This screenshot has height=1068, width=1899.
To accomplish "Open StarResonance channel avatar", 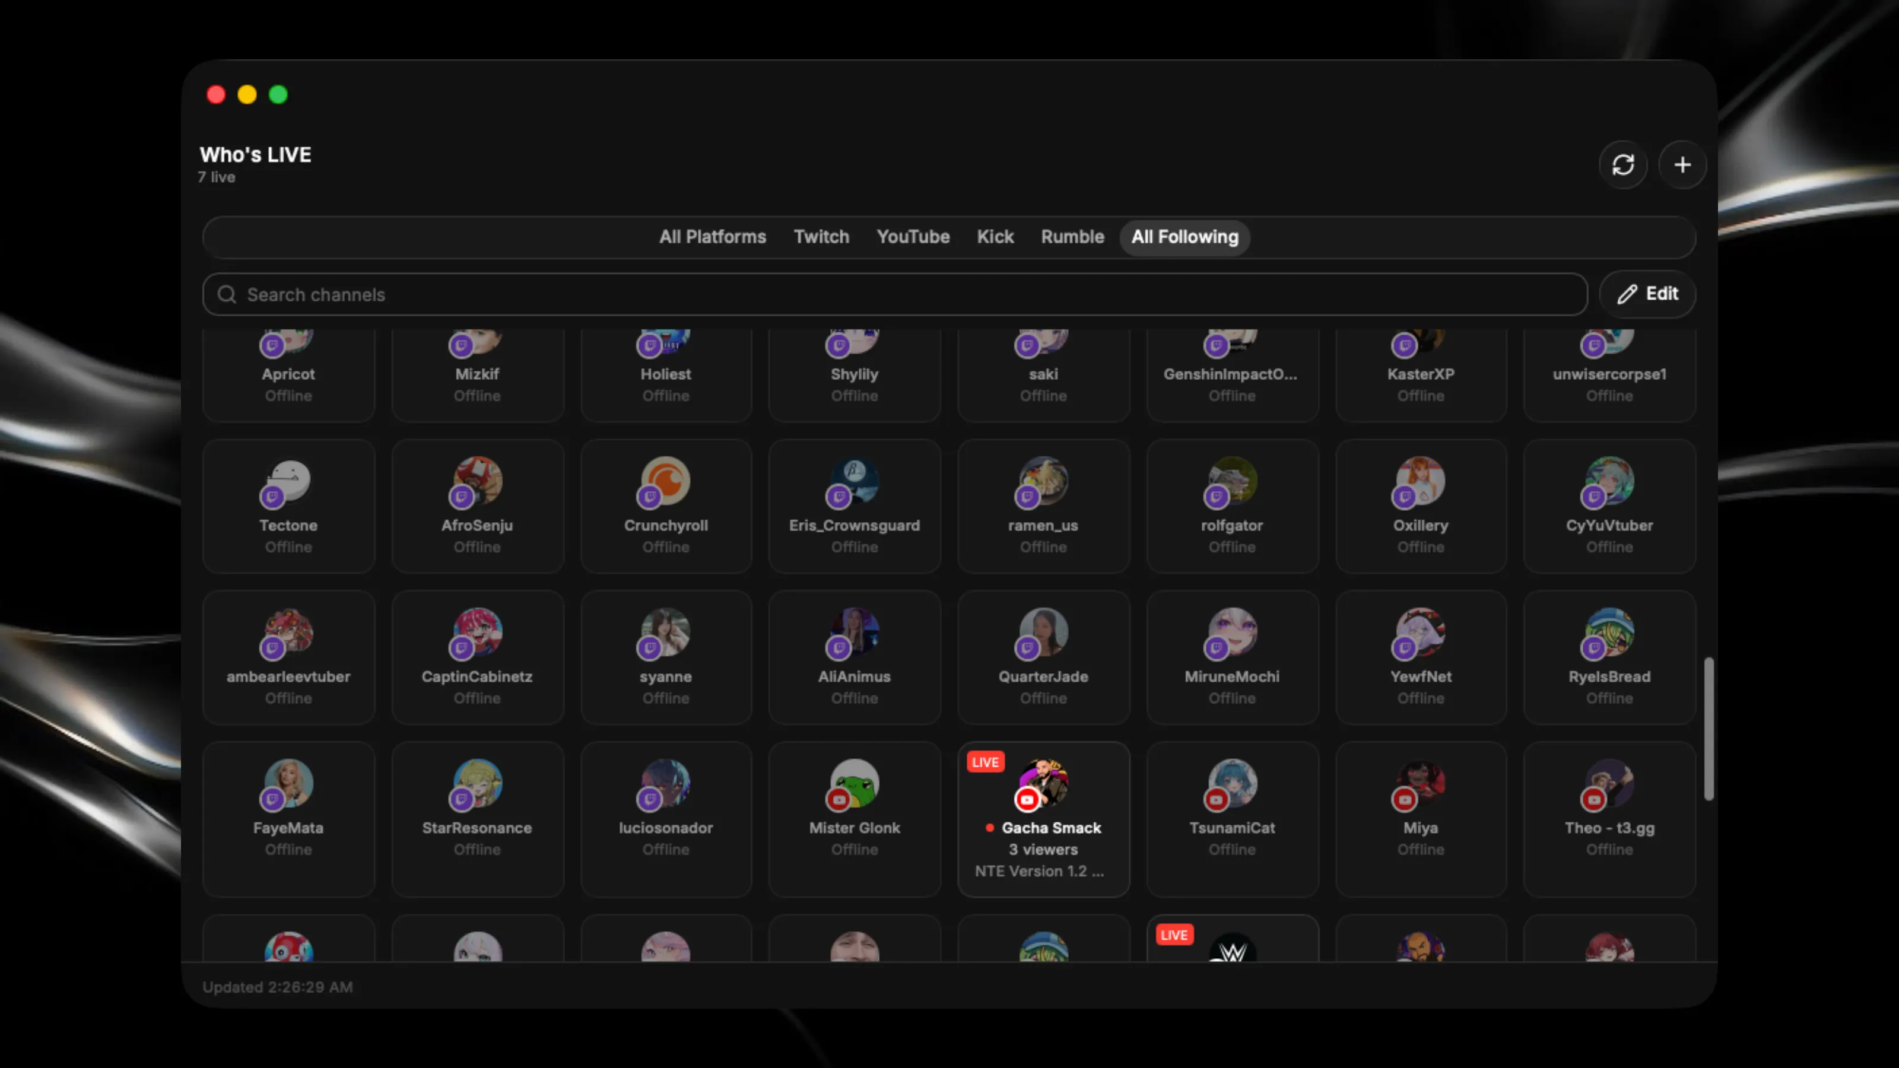I will [x=478, y=783].
